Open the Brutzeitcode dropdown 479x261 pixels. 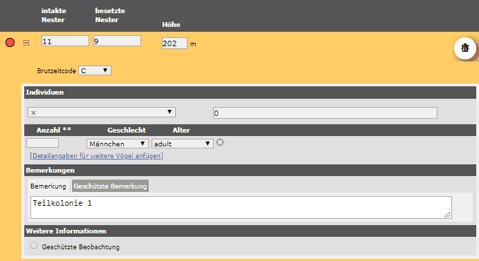pyautogui.click(x=95, y=70)
